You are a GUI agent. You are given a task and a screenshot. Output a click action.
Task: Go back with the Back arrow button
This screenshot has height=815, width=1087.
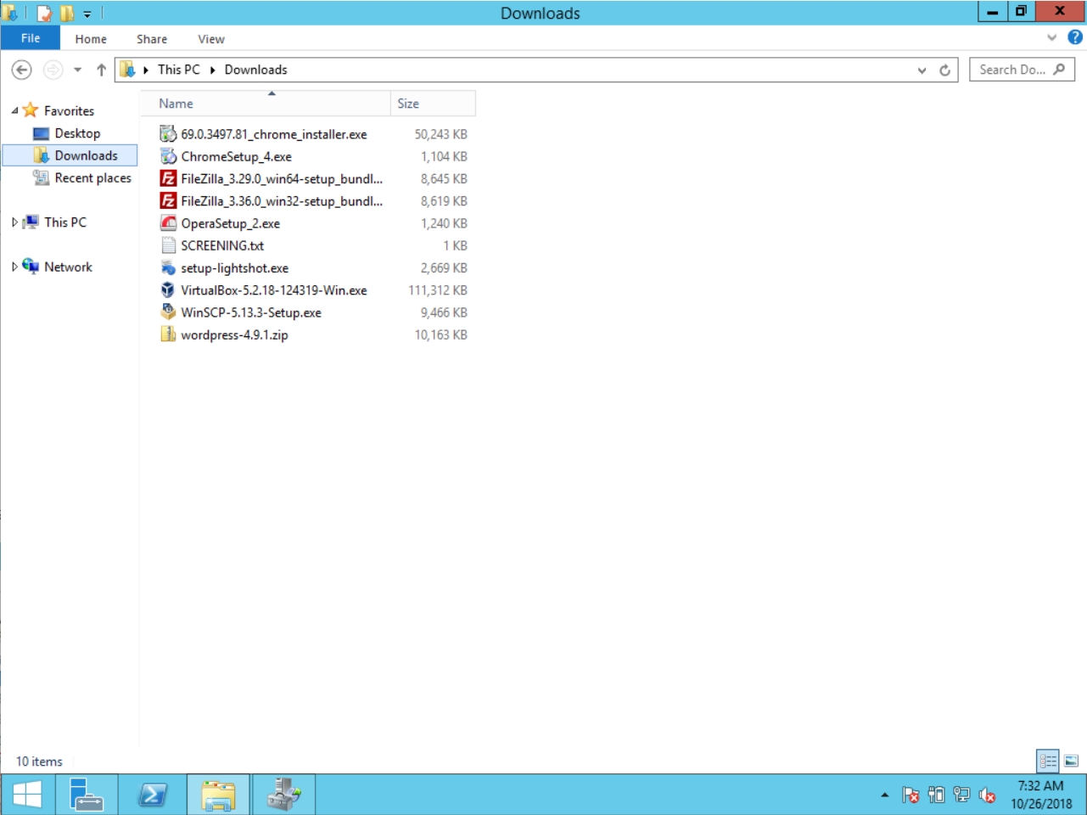22,70
